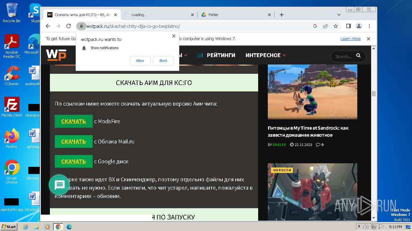The image size is (412, 231).
Task: Open Chrome taskbar icon
Action: pos(58,227)
